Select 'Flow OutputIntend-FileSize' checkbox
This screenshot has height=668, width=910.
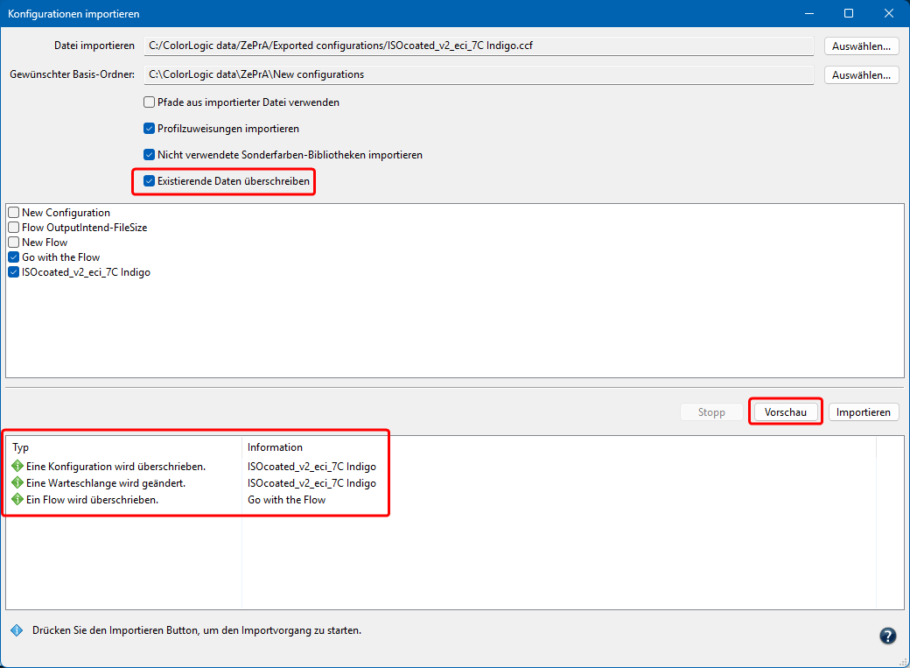(14, 228)
